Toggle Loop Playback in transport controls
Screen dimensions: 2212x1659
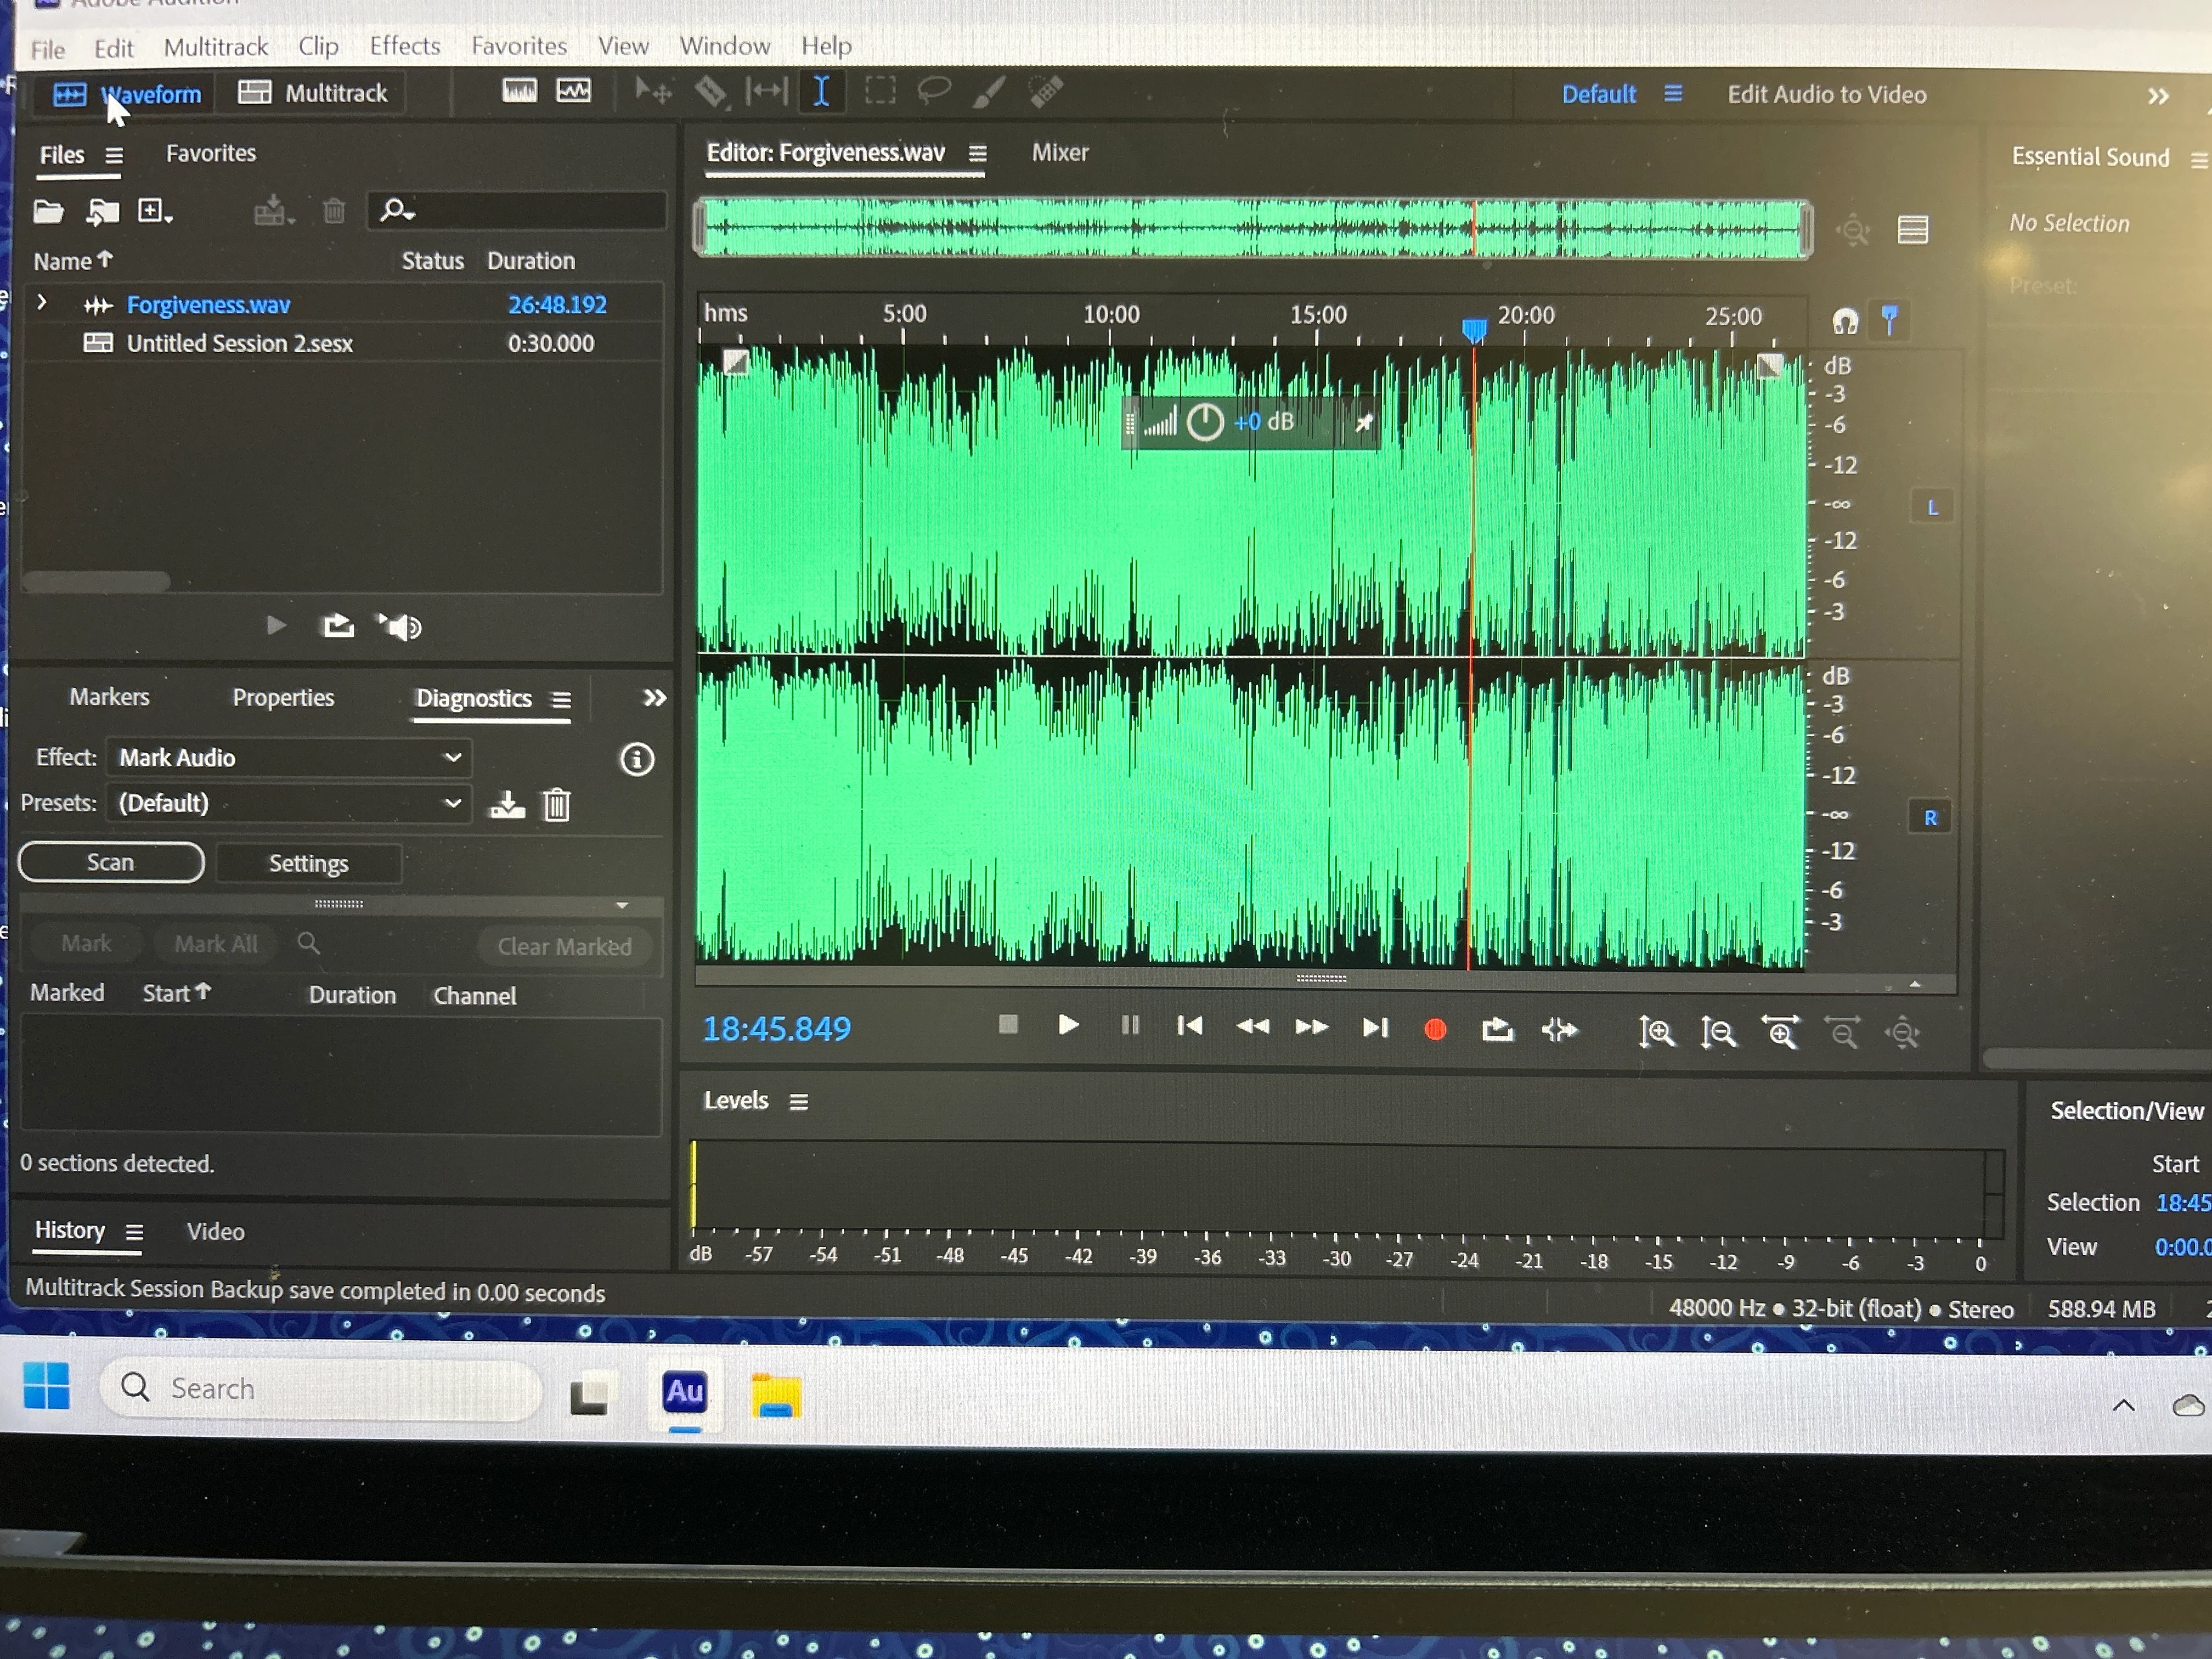1497,1029
